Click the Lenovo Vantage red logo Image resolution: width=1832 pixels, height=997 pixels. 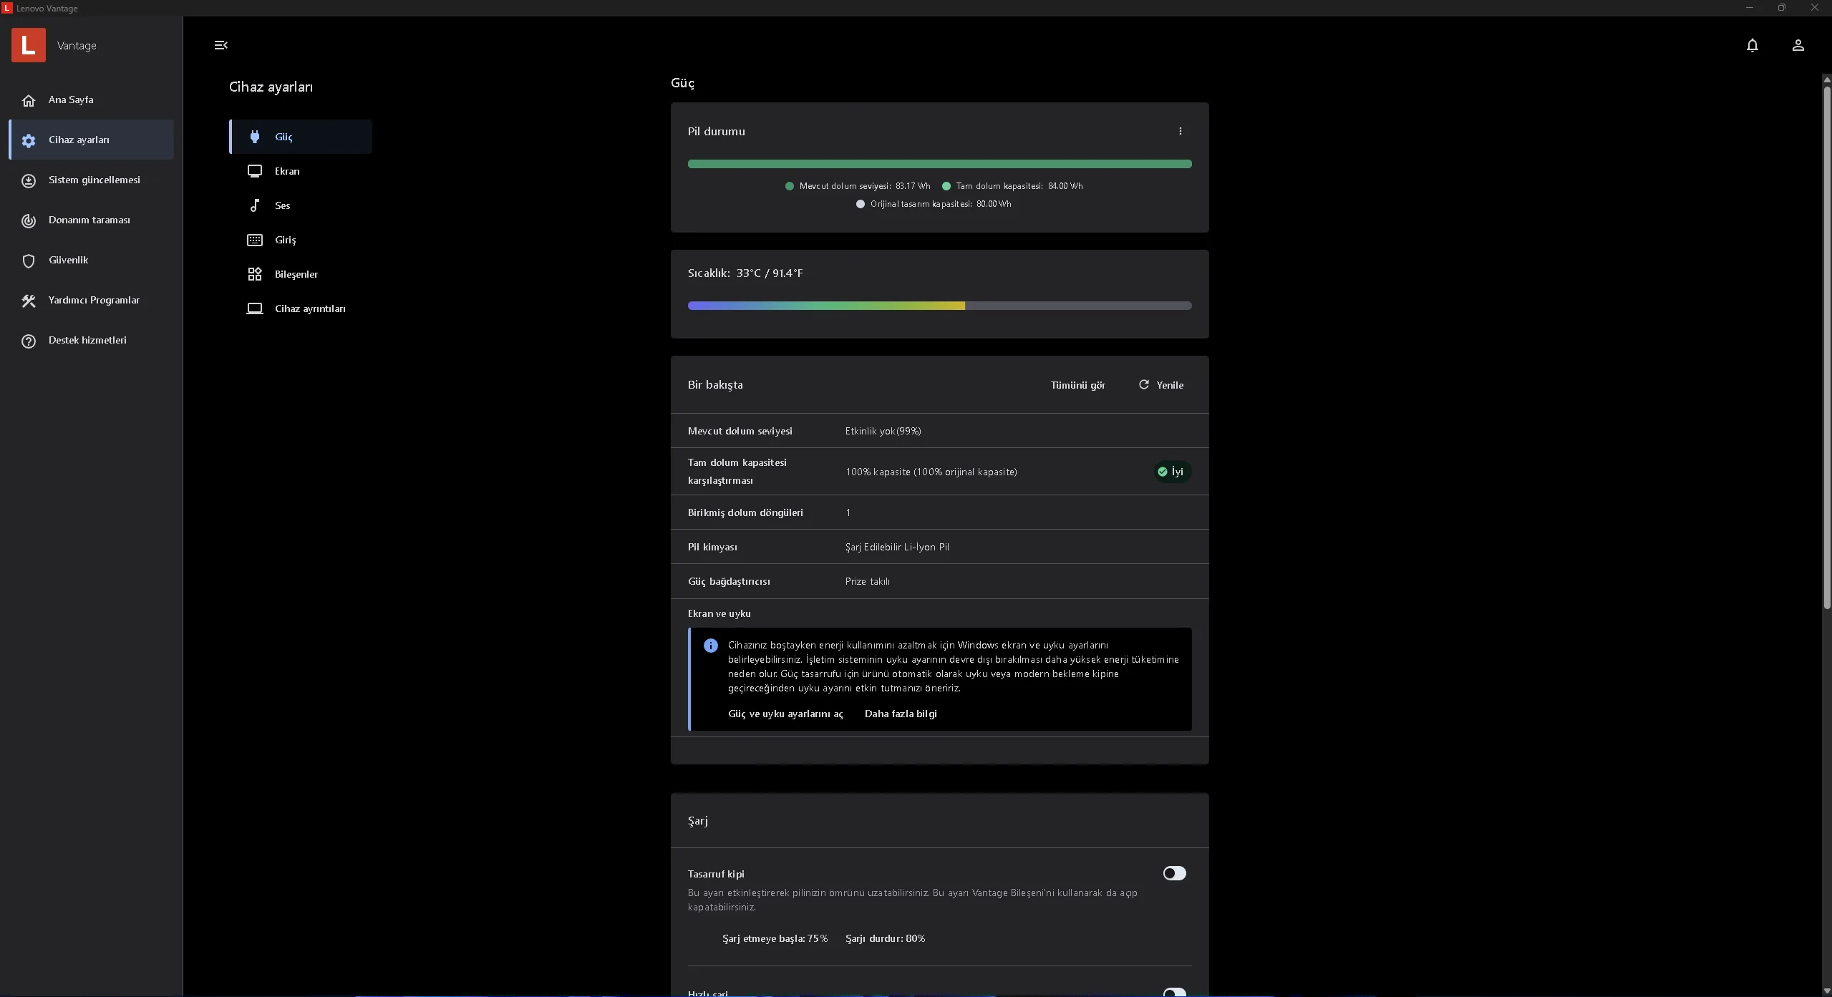click(29, 45)
